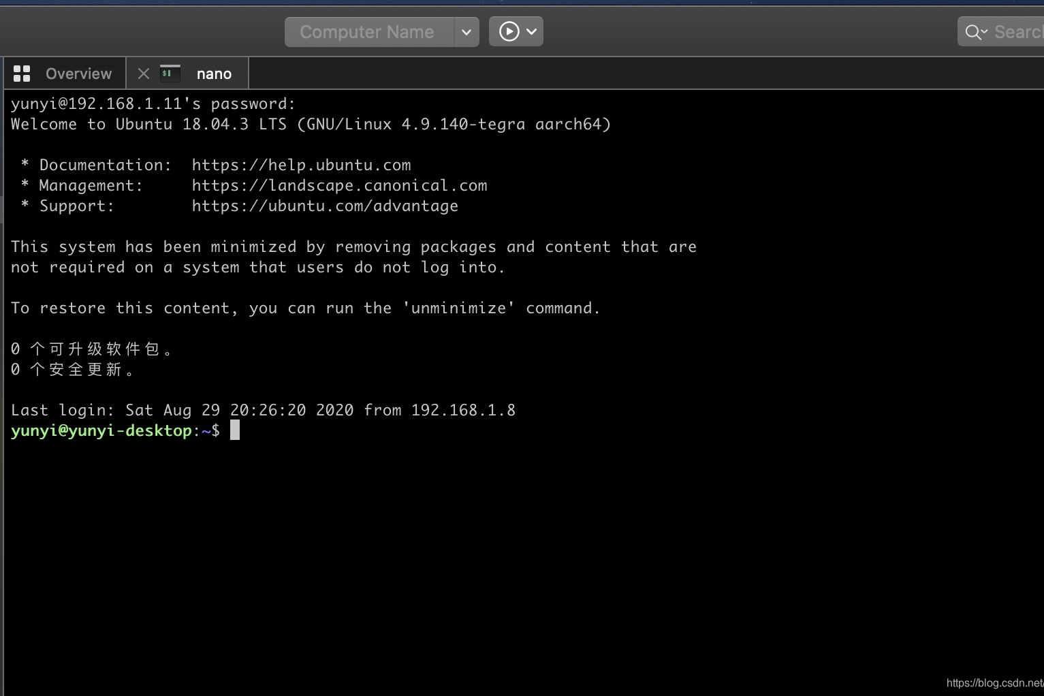
Task: Click the magnifying glass search icon
Action: (x=974, y=32)
